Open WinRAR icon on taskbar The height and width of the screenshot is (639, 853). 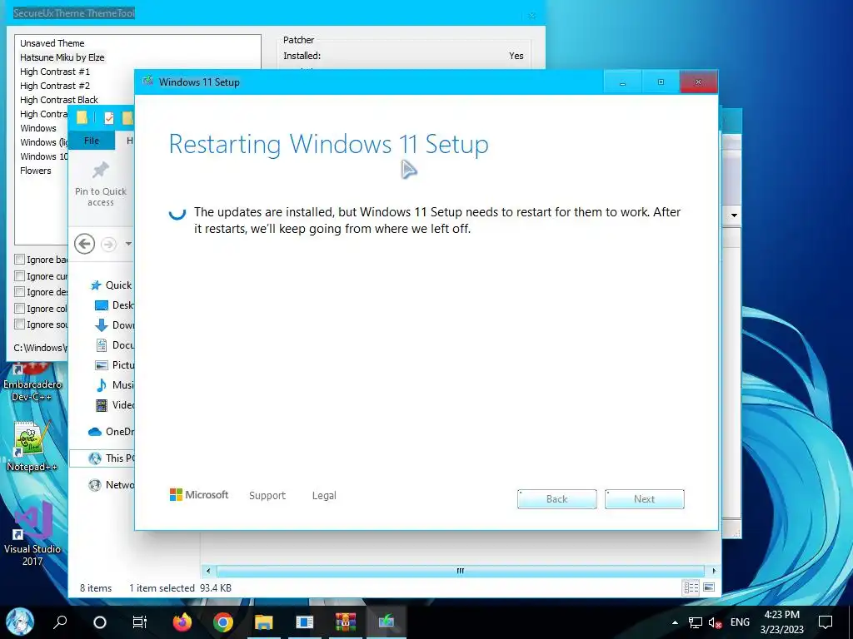coord(346,622)
